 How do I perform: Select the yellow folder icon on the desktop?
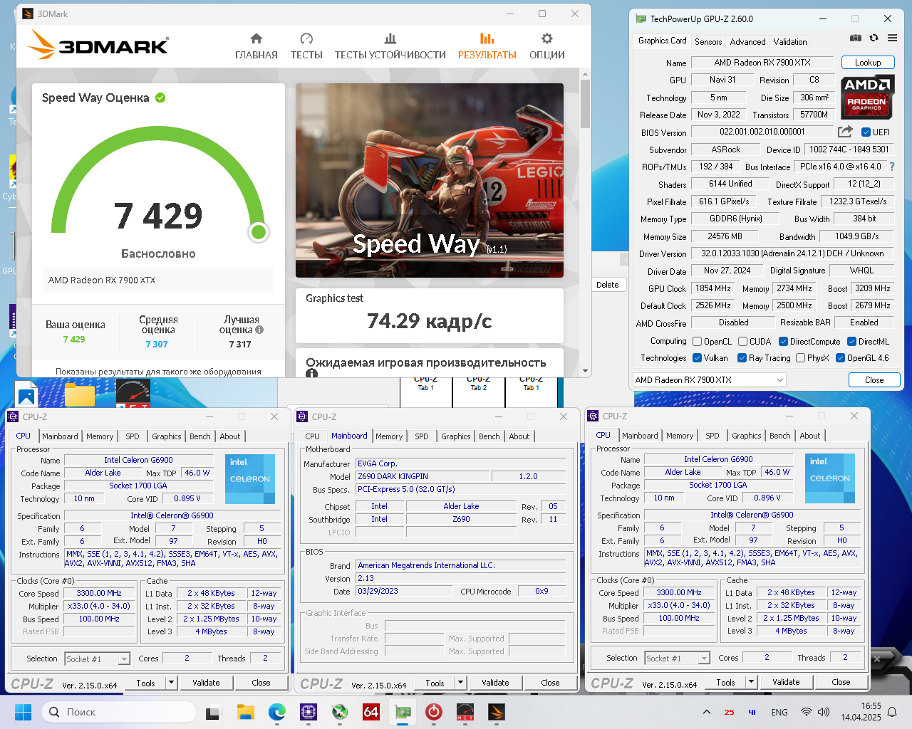pos(80,394)
